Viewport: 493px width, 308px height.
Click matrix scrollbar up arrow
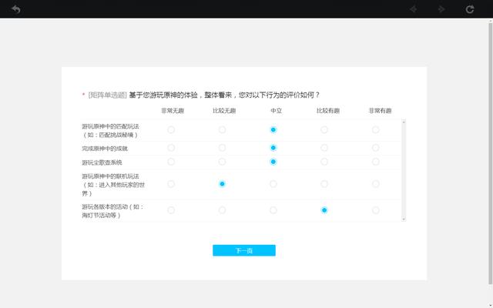[x=404, y=122]
